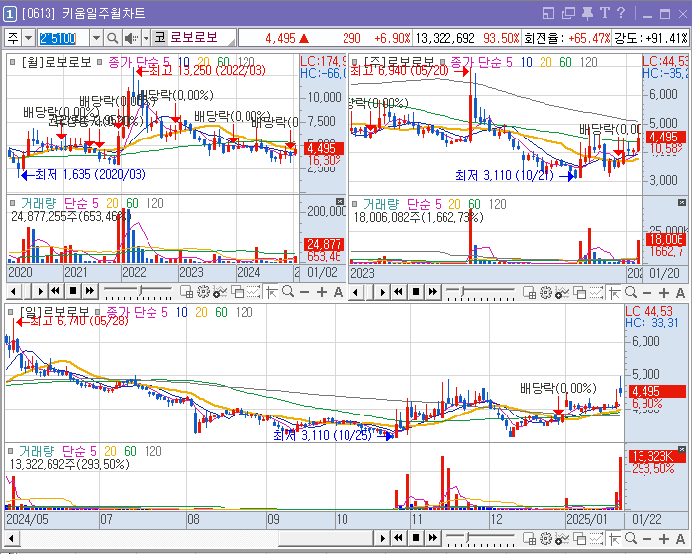The height and width of the screenshot is (554, 692).
Task: Toggle the square marker before [주]로보로보
Action: point(355,62)
